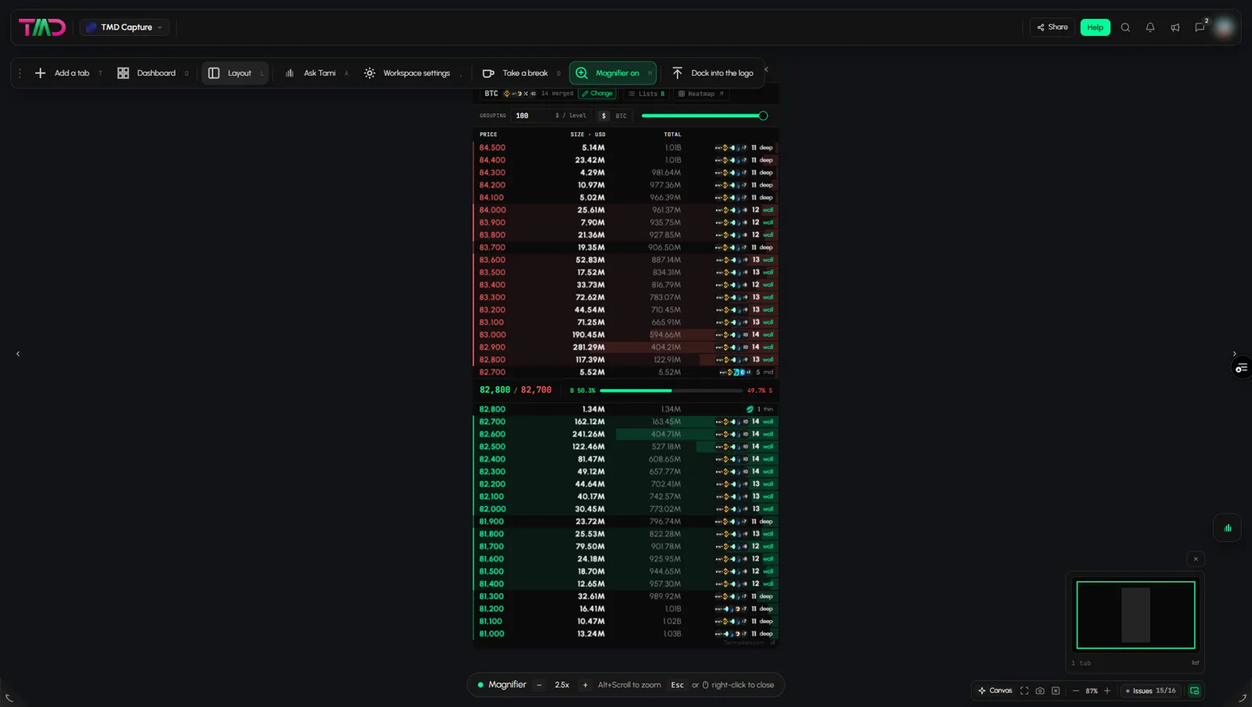Click size value 281.29M
The width and height of the screenshot is (1252, 707).
pos(588,347)
